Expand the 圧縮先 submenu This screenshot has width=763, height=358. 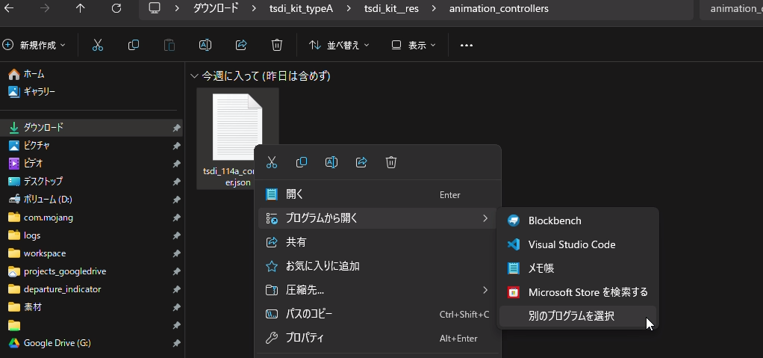click(377, 290)
